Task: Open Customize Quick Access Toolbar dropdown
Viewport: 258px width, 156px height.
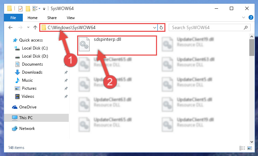Action: click(44, 9)
